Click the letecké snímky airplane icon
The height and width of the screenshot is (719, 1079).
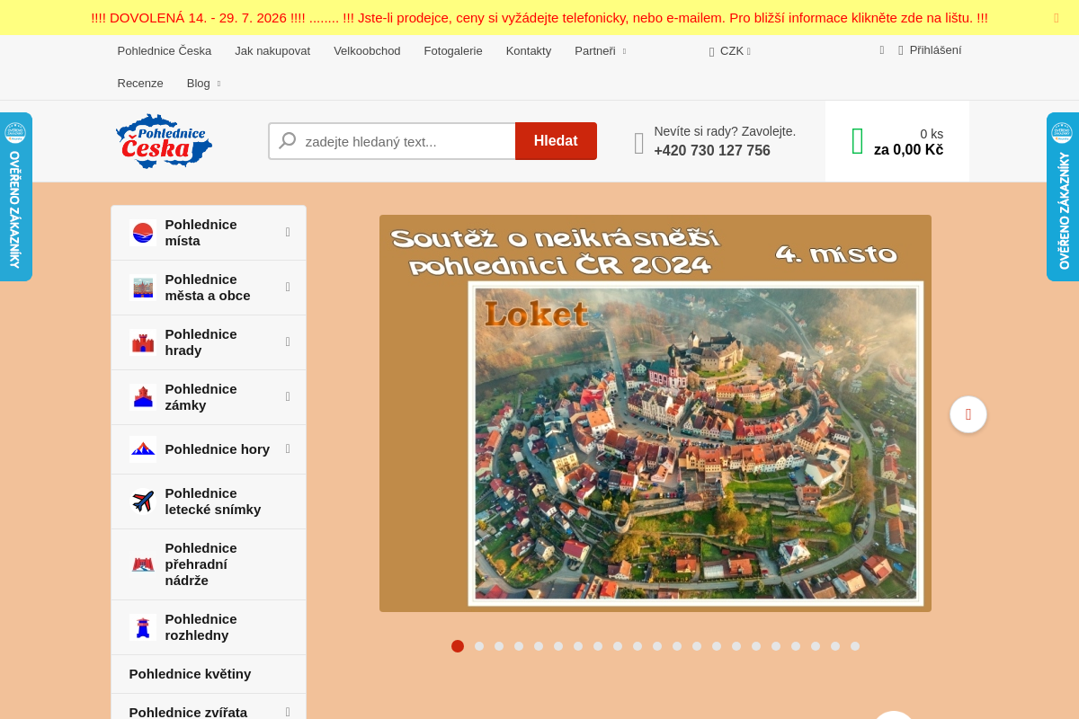[x=143, y=502]
